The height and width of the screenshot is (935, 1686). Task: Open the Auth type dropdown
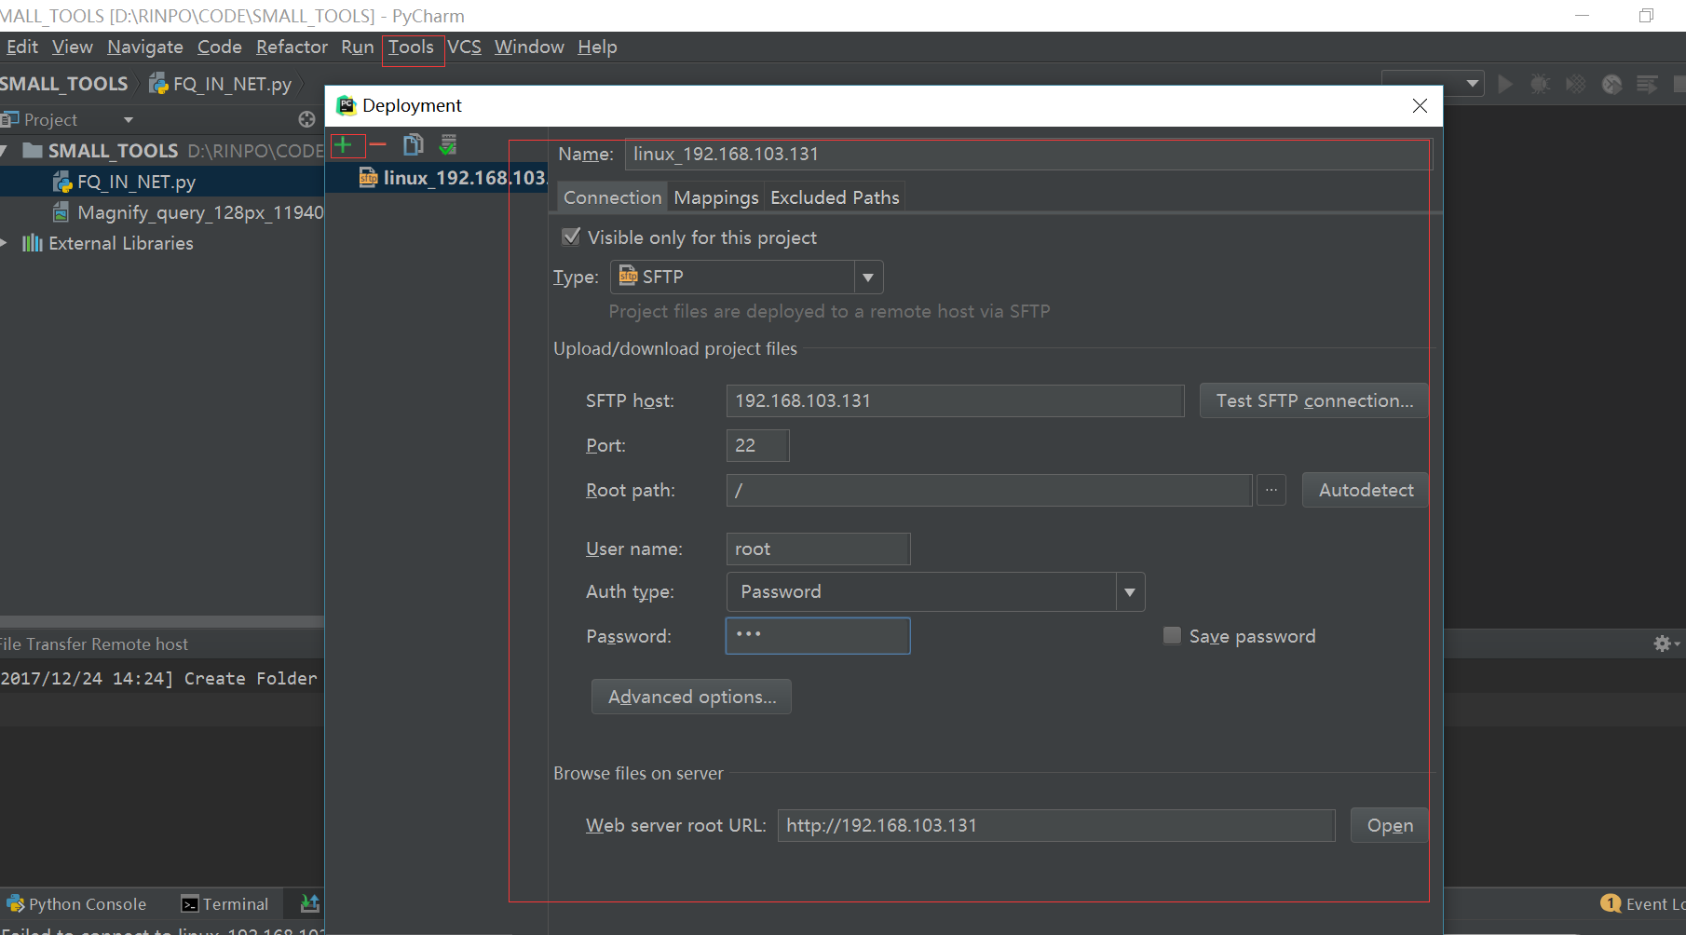[1129, 592]
